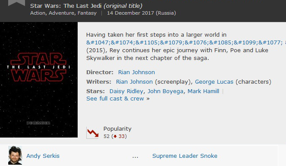
Task: Open the encoded title link in the summary
Action: (186, 43)
